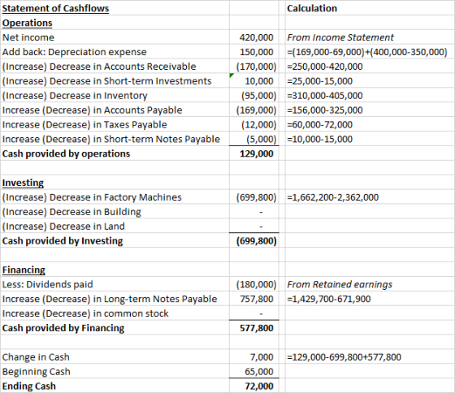Click 'Cash provided by Investing' label
The width and height of the screenshot is (455, 393).
63,240
